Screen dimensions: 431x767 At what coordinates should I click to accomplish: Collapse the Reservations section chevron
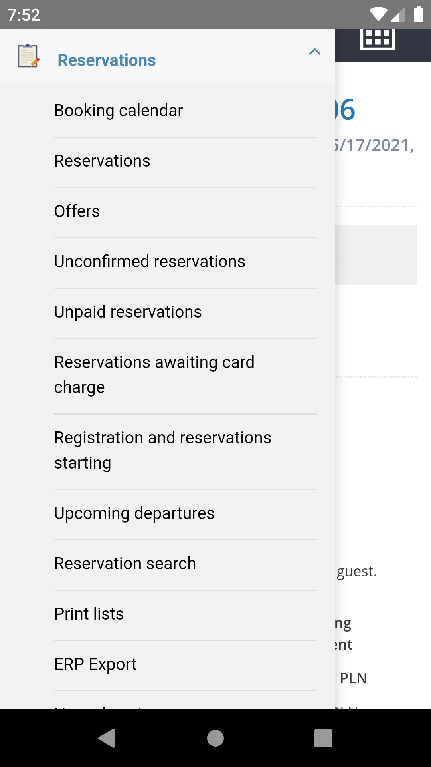315,52
